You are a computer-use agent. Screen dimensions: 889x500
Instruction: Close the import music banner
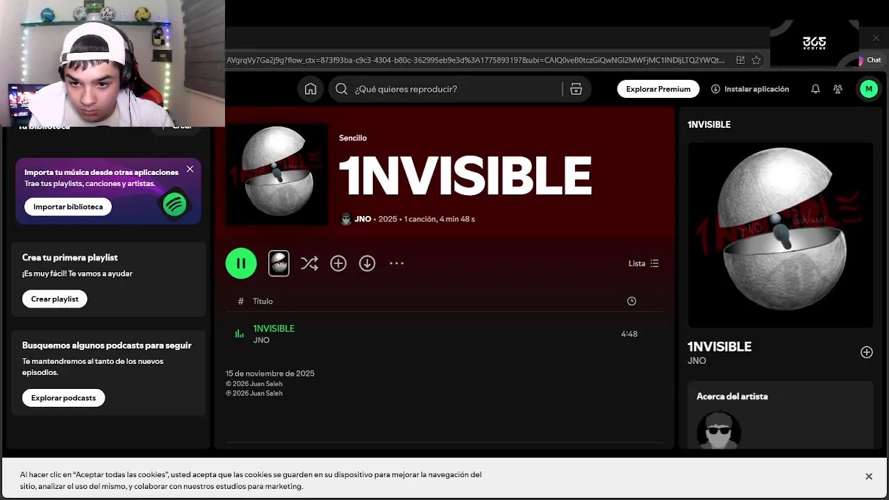[x=190, y=169]
